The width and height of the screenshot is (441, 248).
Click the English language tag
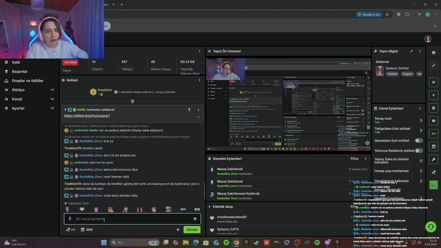point(407,74)
